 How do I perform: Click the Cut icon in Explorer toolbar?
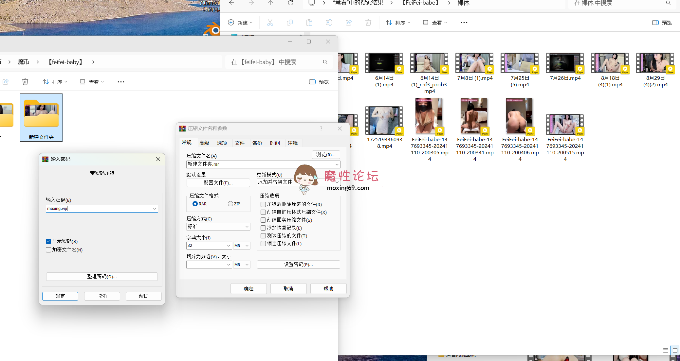tap(270, 22)
